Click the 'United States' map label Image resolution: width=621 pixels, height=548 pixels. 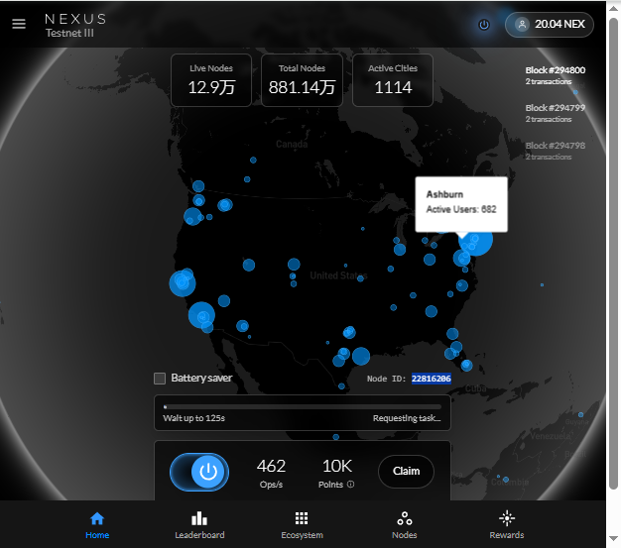(x=338, y=275)
